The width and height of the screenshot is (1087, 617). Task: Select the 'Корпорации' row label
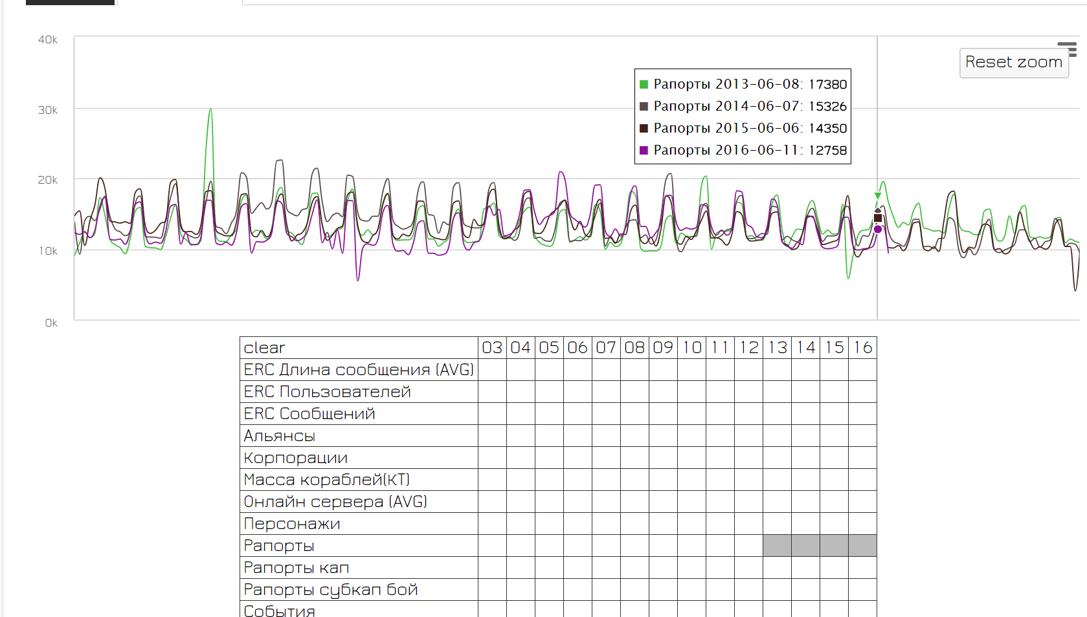pyautogui.click(x=359, y=458)
